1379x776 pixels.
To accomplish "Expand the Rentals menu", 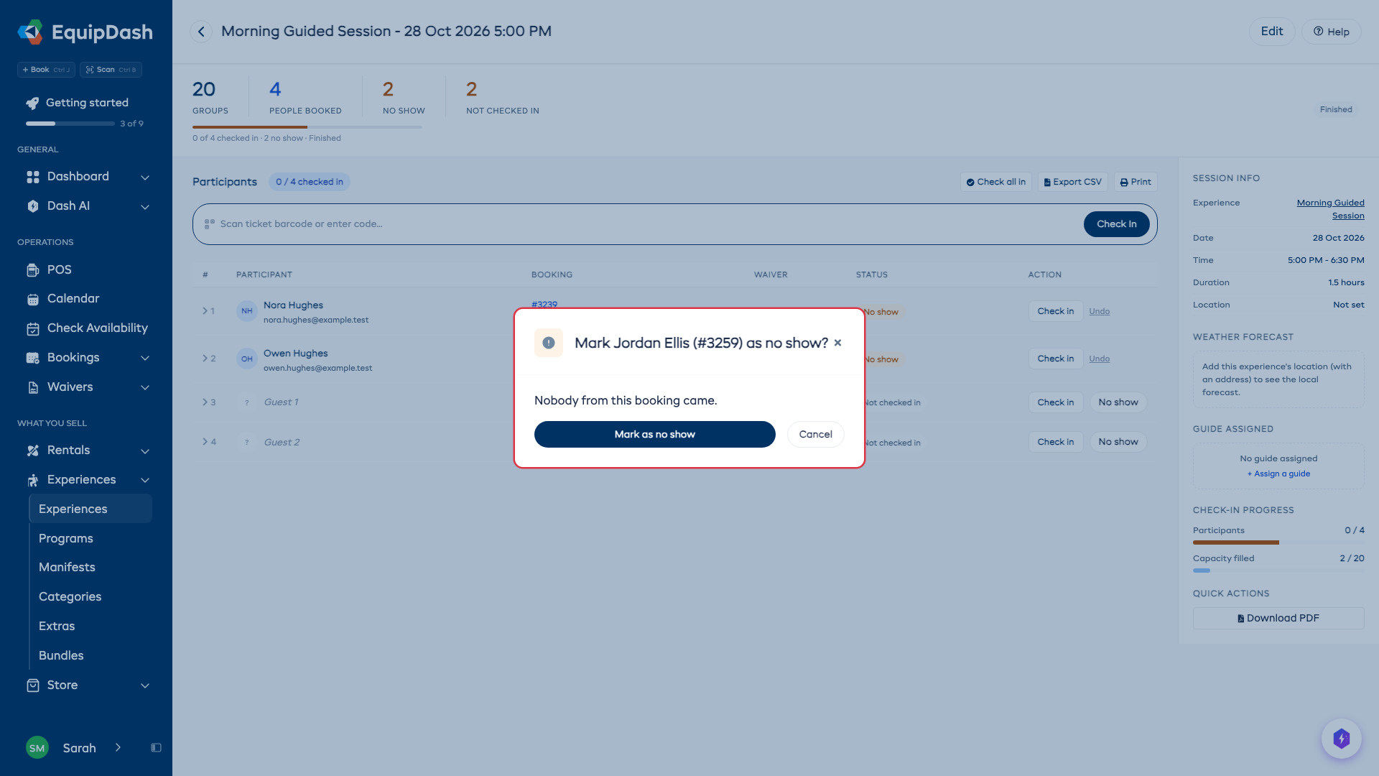I will coord(145,451).
